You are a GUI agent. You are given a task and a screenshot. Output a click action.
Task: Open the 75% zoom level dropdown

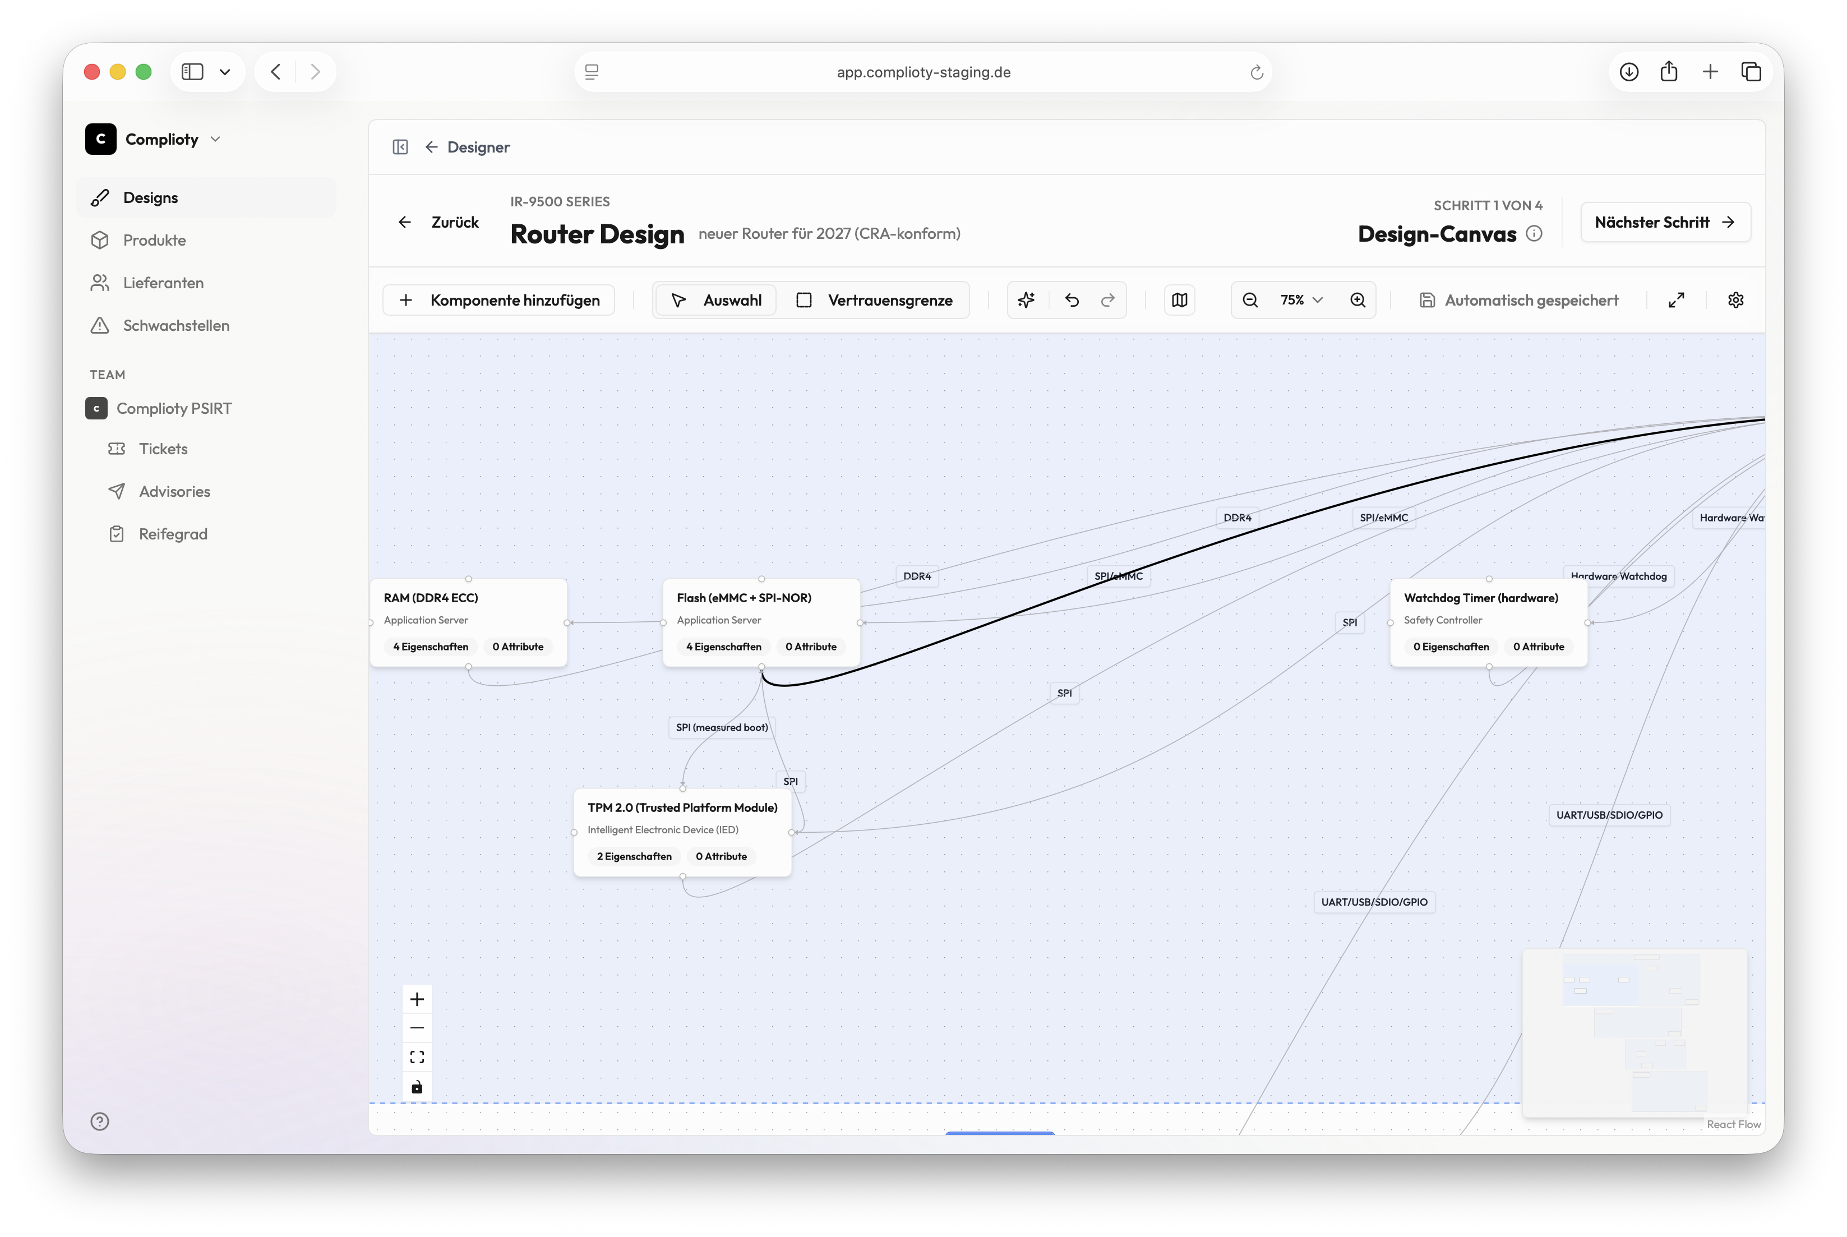[x=1302, y=300]
